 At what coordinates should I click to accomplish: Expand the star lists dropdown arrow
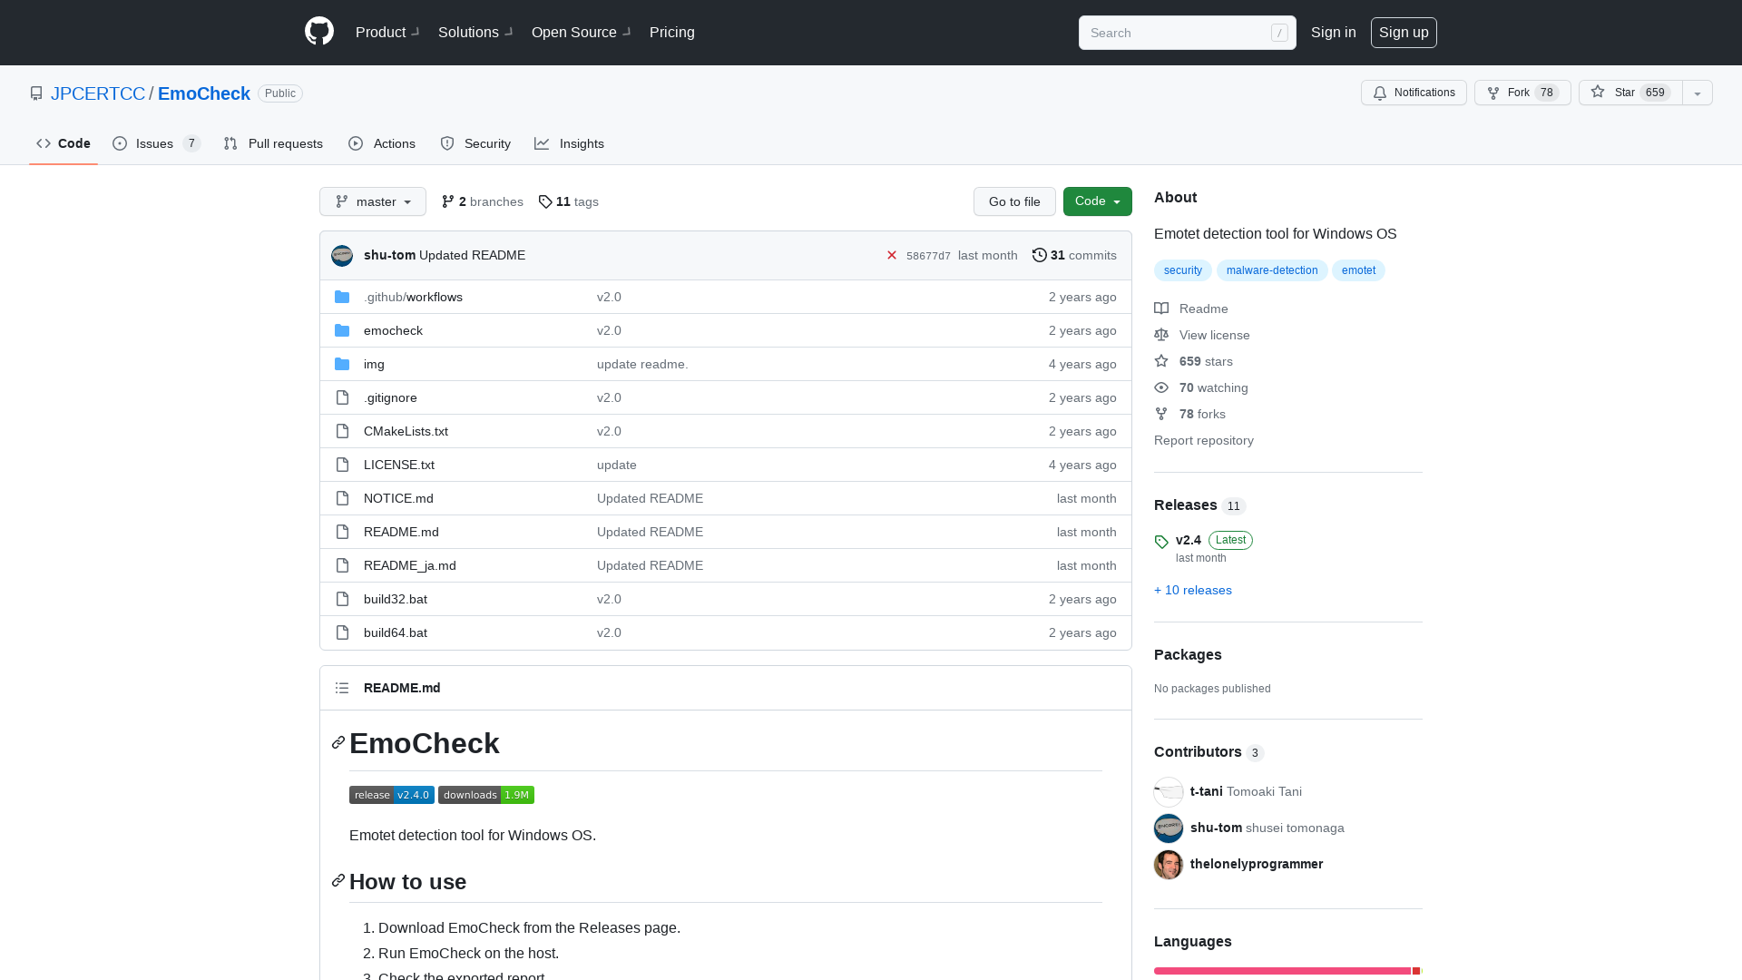click(x=1698, y=93)
